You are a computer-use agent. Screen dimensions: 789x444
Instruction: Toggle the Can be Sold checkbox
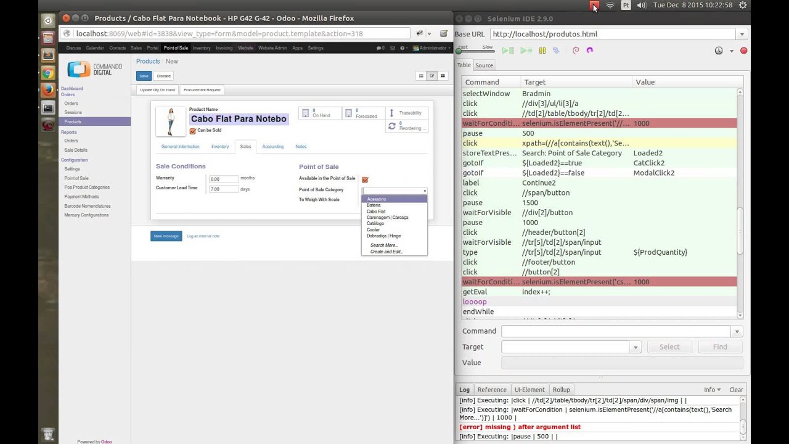[x=193, y=131]
